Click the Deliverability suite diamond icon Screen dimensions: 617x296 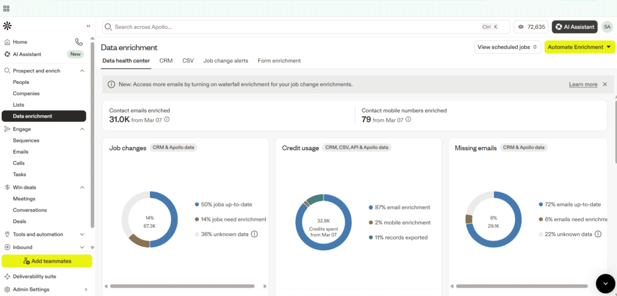[7, 276]
